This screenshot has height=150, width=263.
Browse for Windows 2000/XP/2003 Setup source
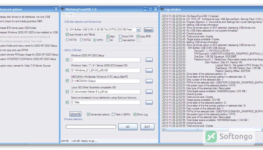coord(149,60)
